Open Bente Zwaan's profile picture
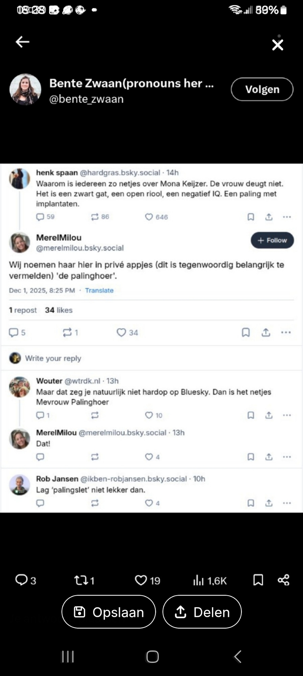This screenshot has height=676, width=303. tap(25, 89)
